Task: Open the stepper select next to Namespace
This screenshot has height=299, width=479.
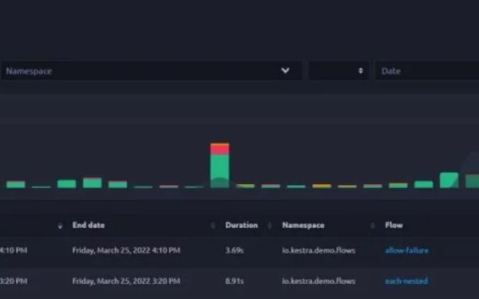Action: [338, 71]
